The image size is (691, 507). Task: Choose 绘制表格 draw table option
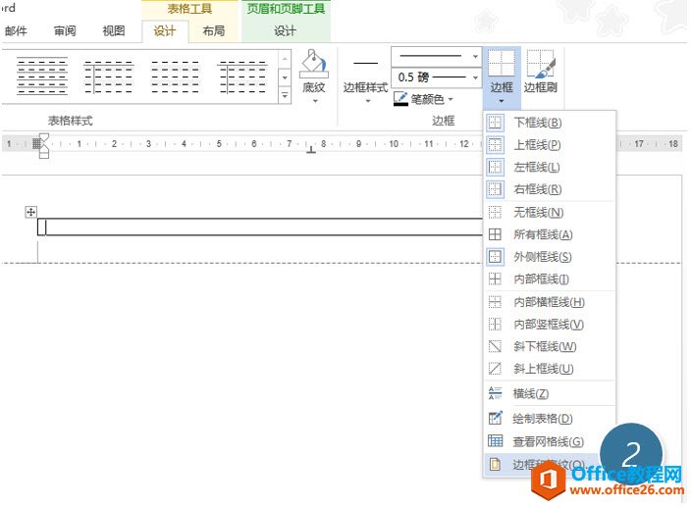549,419
